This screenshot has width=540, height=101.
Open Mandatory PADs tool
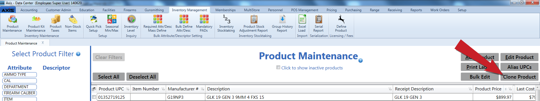coord(204,24)
